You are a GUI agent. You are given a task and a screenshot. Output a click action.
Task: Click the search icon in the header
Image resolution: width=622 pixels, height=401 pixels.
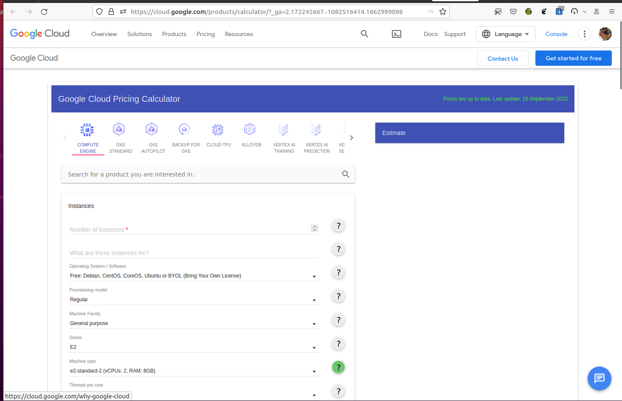pyautogui.click(x=364, y=34)
